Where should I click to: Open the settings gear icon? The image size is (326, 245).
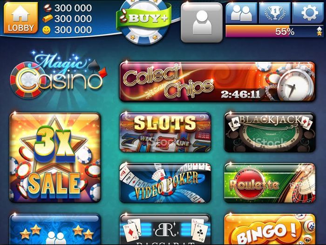click(x=308, y=13)
